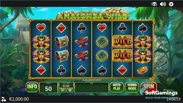
Task: Click the owl eyes icon in top bar
Action: coord(154,4)
